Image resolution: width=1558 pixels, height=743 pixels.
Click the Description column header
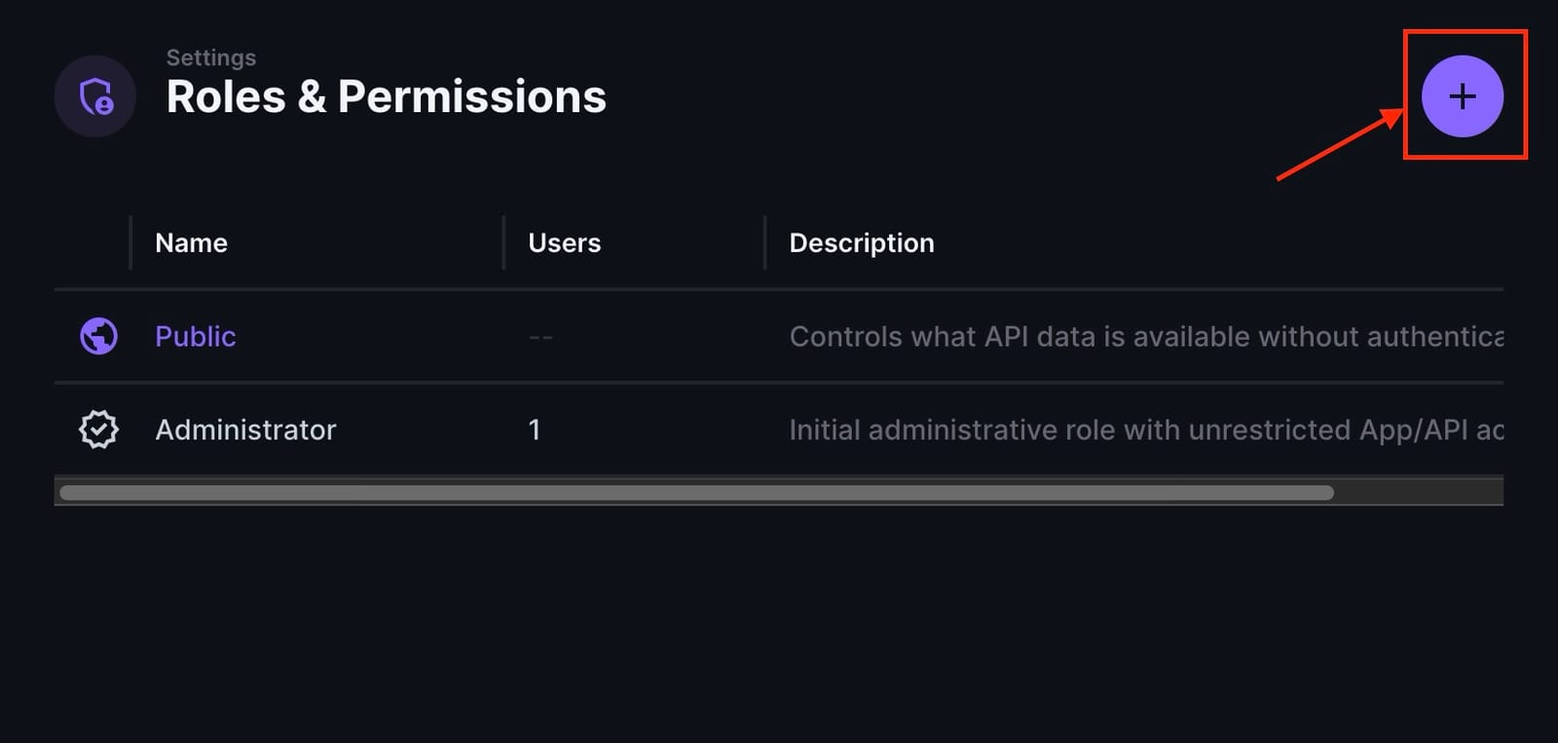pyautogui.click(x=861, y=242)
